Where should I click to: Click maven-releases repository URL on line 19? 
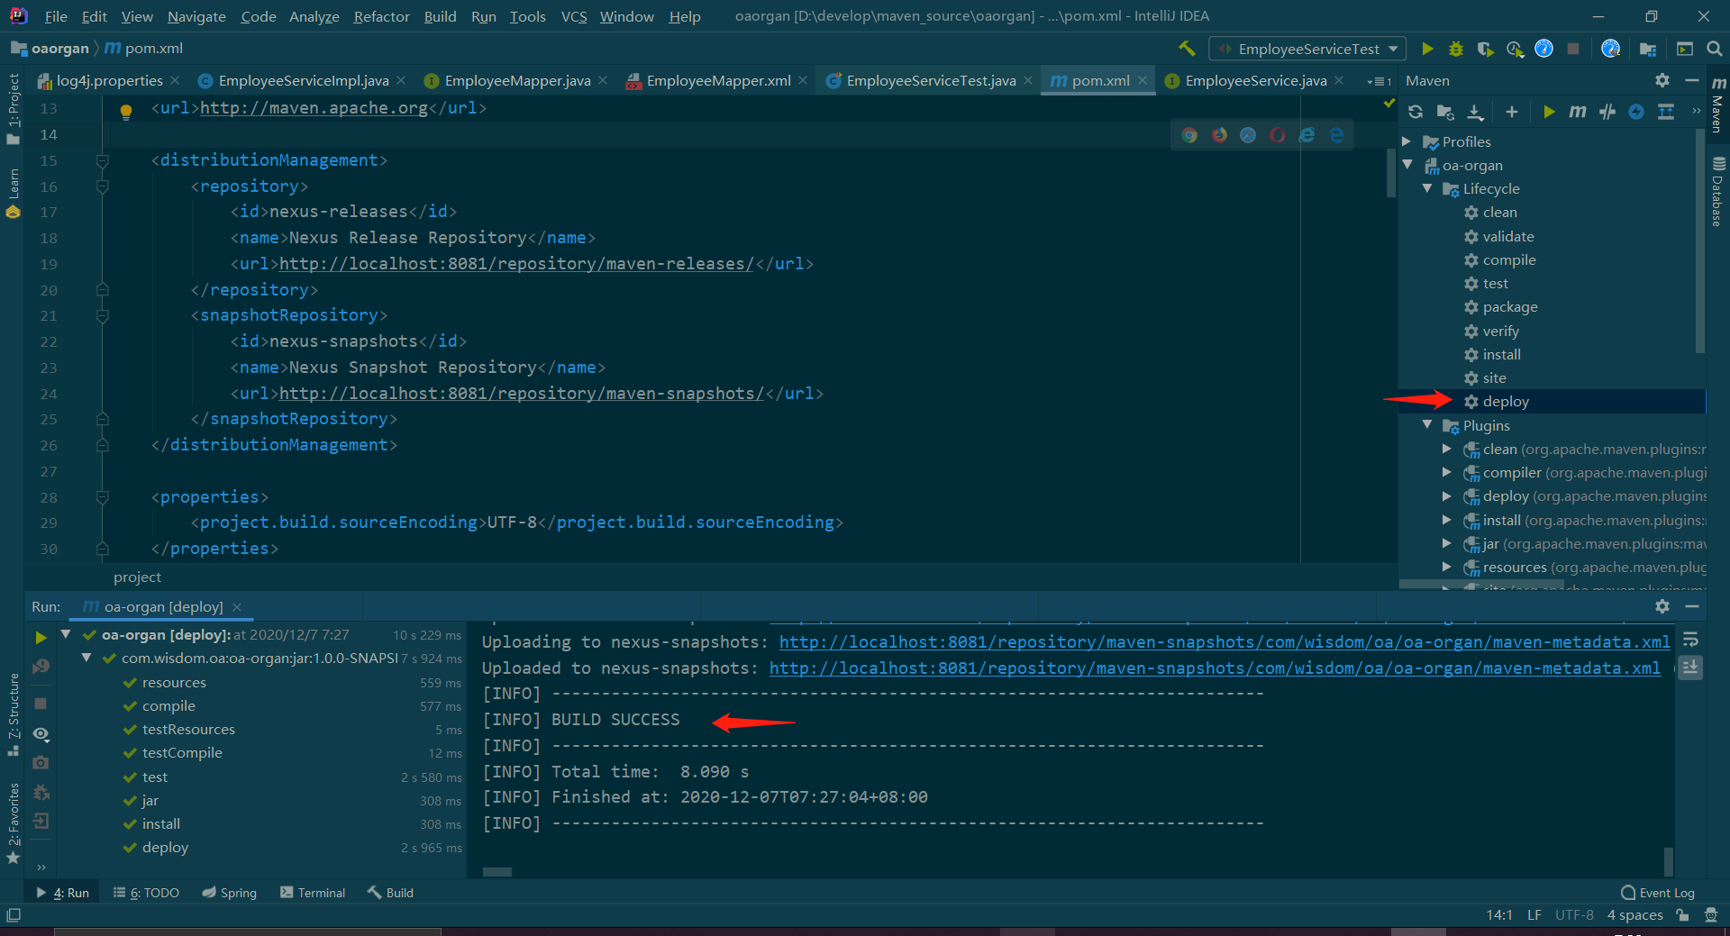point(516,264)
